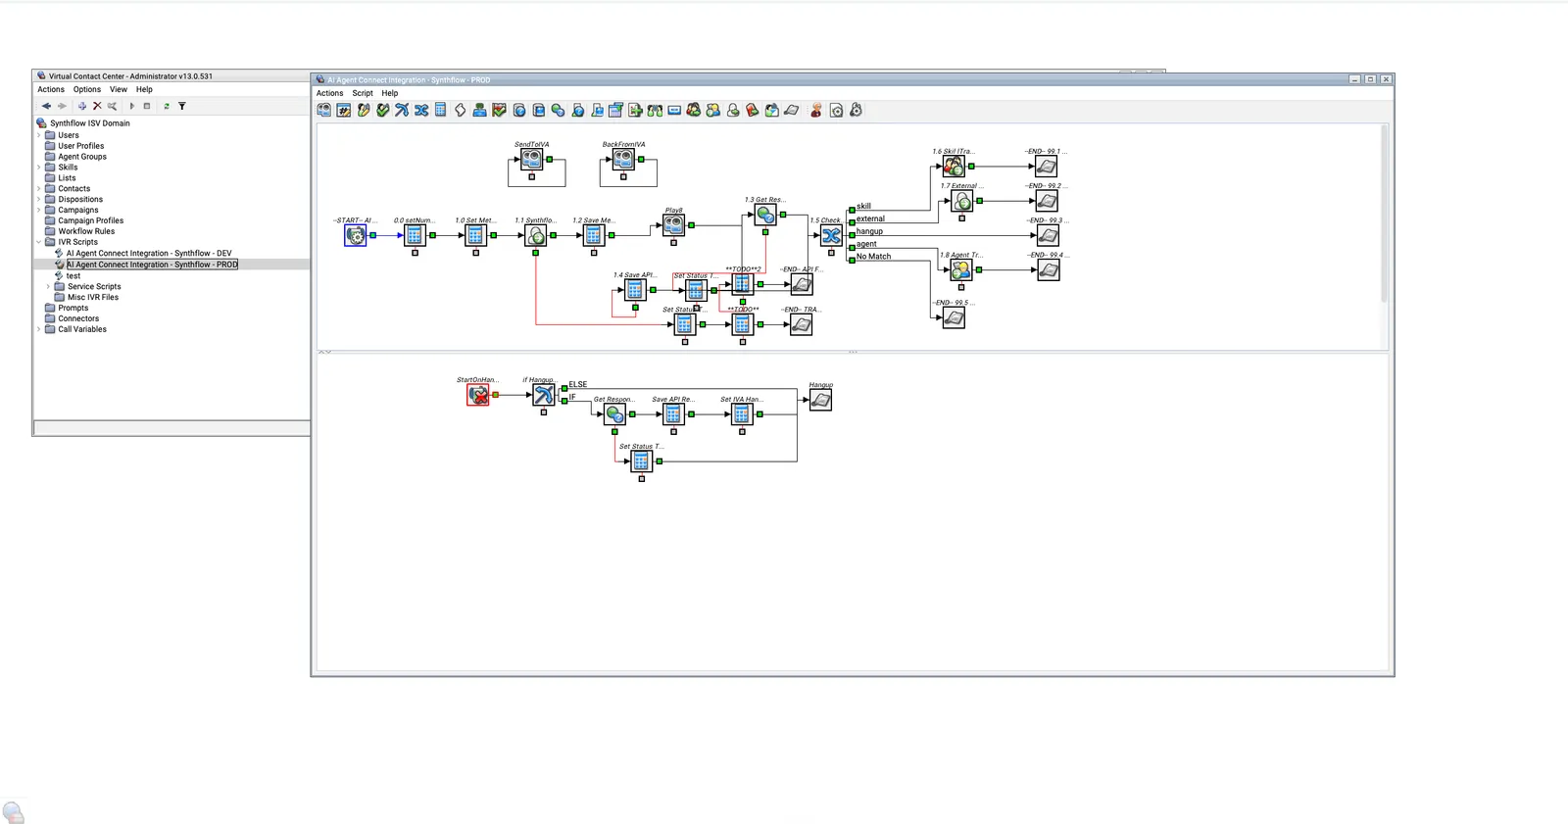Image resolution: width=1568 pixels, height=824 pixels.
Task: Collapse the IVR Scripts folder
Action: click(39, 242)
